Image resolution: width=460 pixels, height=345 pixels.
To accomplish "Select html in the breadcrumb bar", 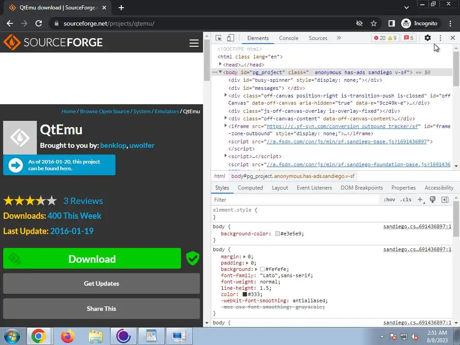I will (219, 176).
